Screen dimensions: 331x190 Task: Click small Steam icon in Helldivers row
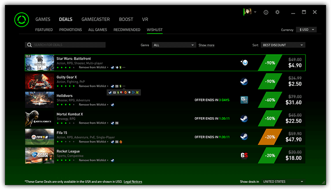[x=113, y=104]
